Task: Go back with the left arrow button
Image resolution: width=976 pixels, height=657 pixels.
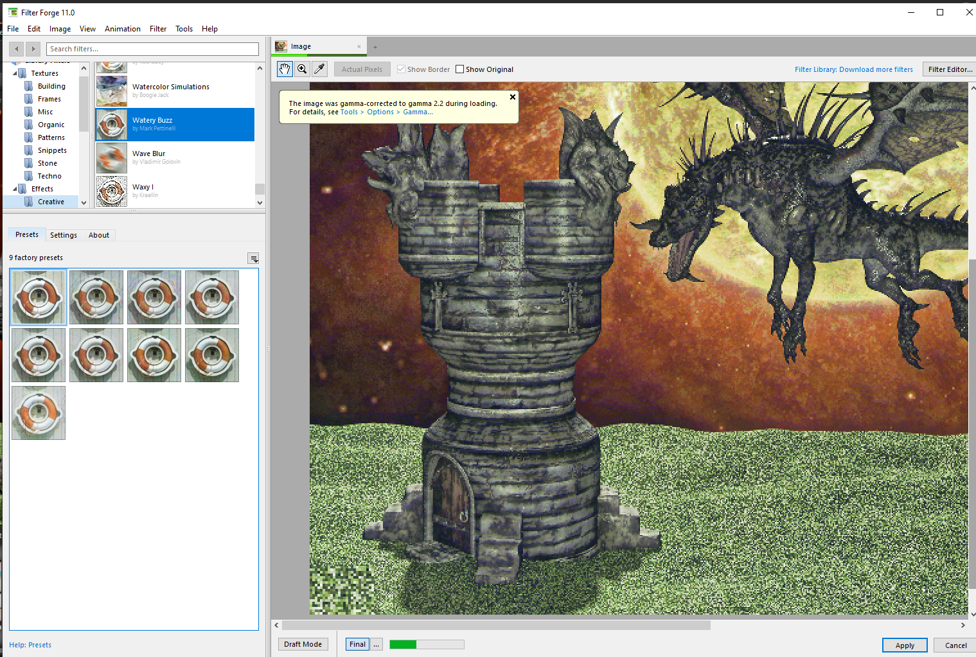Action: 17,49
